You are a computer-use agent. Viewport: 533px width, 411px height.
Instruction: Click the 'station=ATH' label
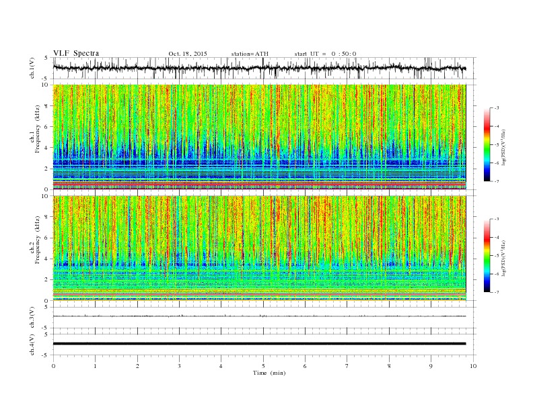[250, 54]
